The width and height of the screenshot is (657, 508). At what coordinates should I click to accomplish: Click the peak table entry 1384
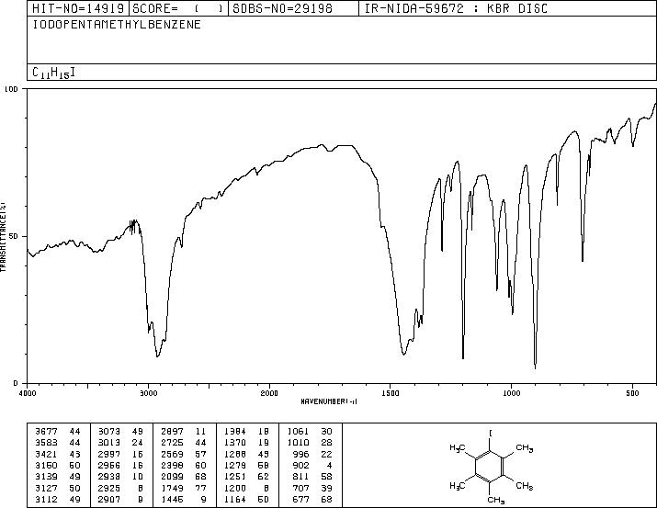(235, 431)
